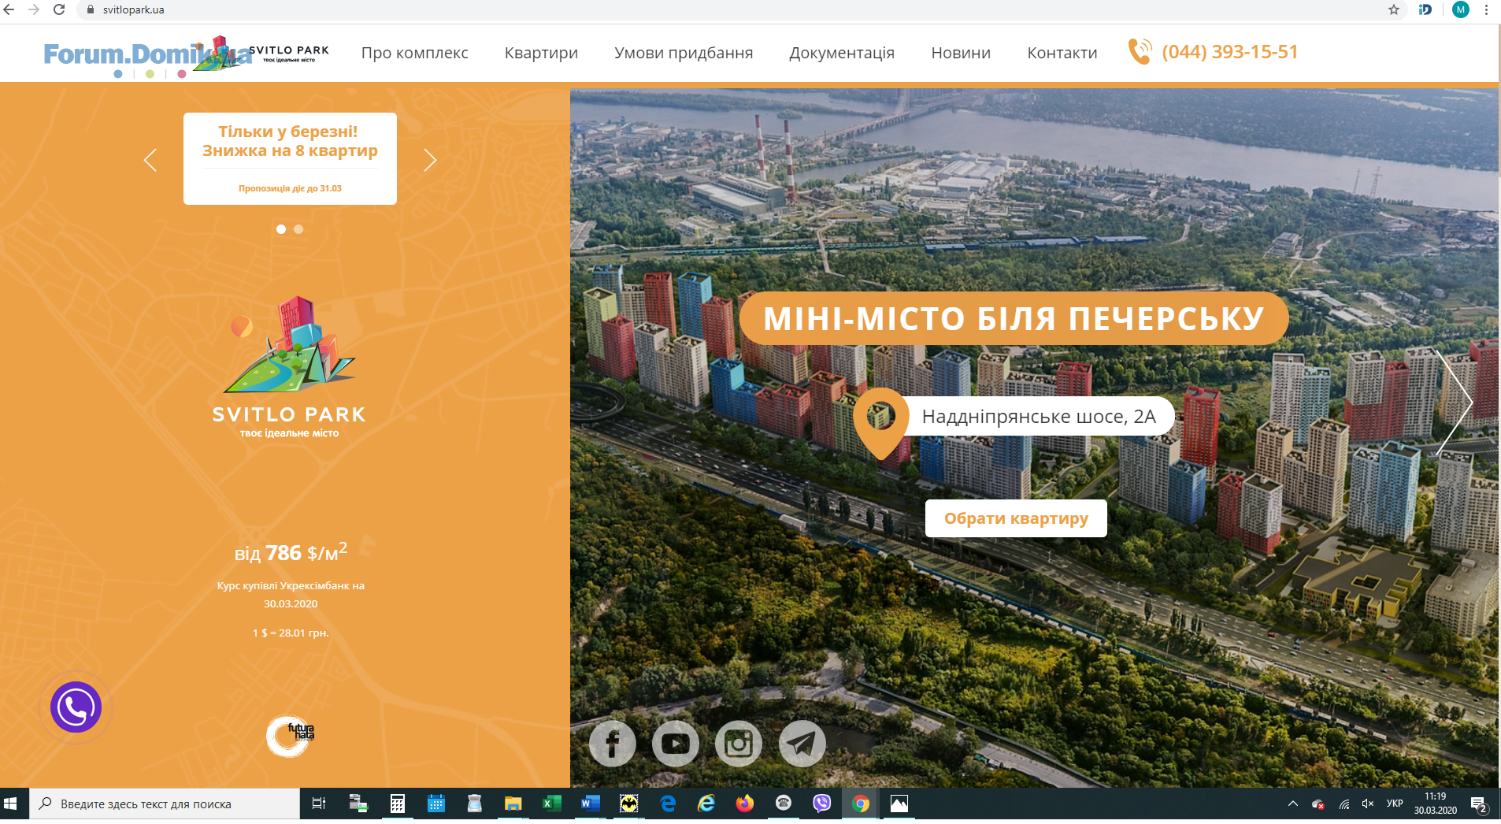Click the futura hata logo
The width and height of the screenshot is (1501, 824).
point(290,736)
